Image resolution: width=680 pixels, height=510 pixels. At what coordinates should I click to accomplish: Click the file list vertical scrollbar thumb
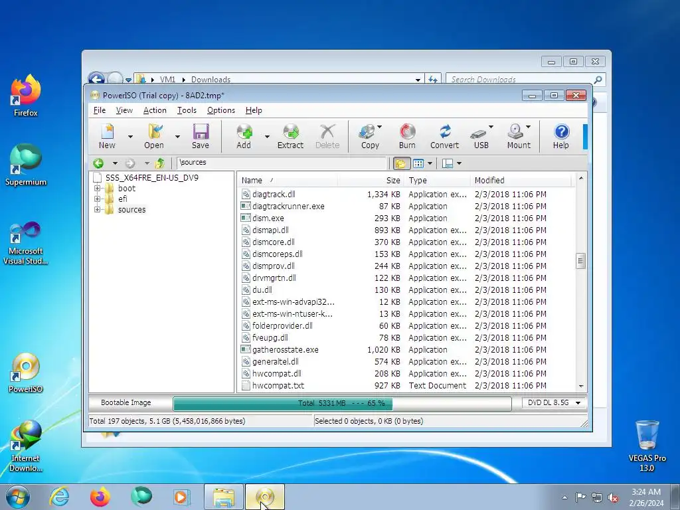point(580,261)
